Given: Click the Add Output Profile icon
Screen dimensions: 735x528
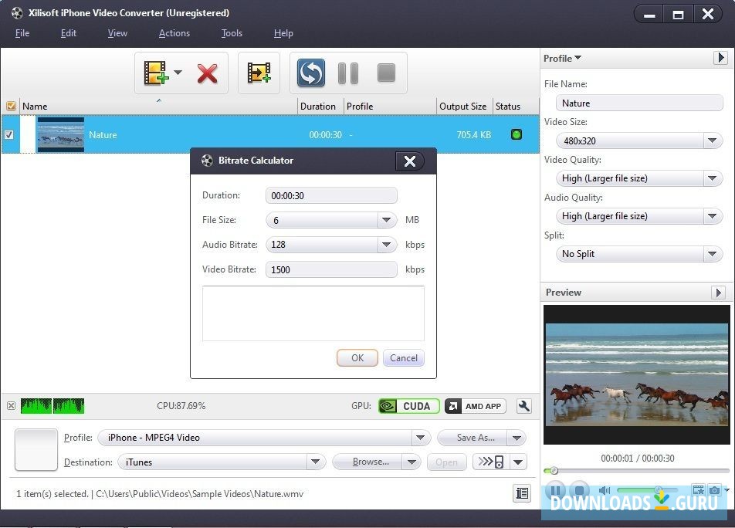Looking at the screenshot, I should (x=259, y=73).
